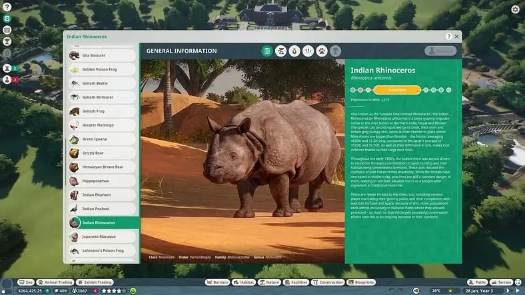Click the last play-speed arrow in bottom bar
The image size is (525, 295).
pos(518,290)
